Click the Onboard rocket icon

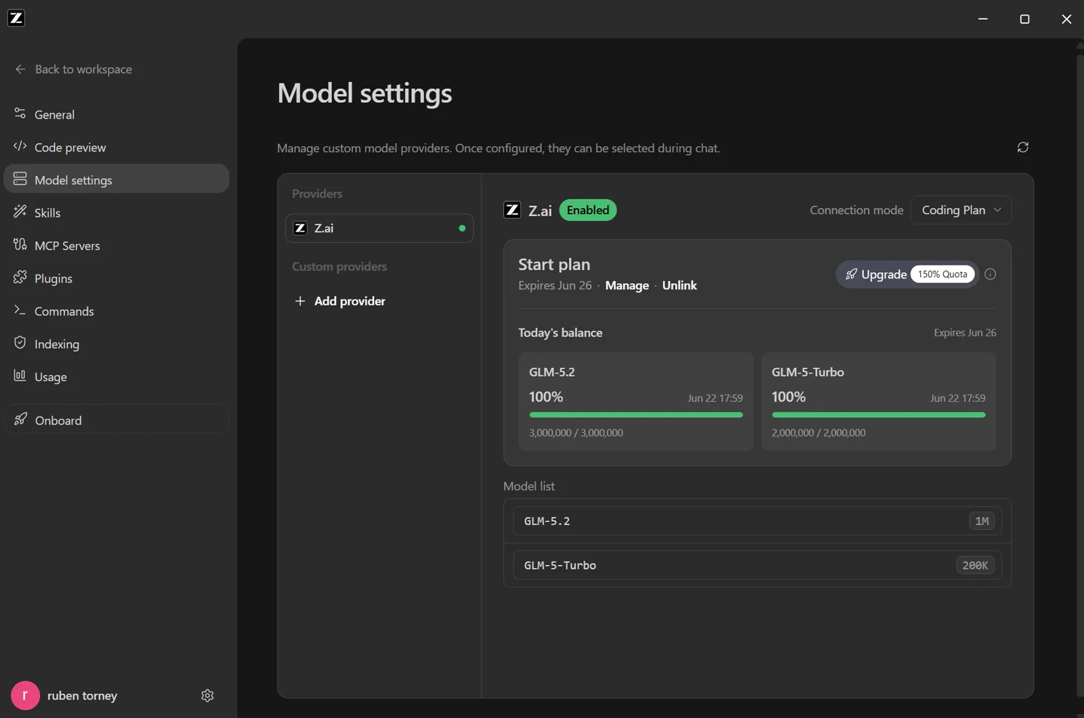coord(21,419)
